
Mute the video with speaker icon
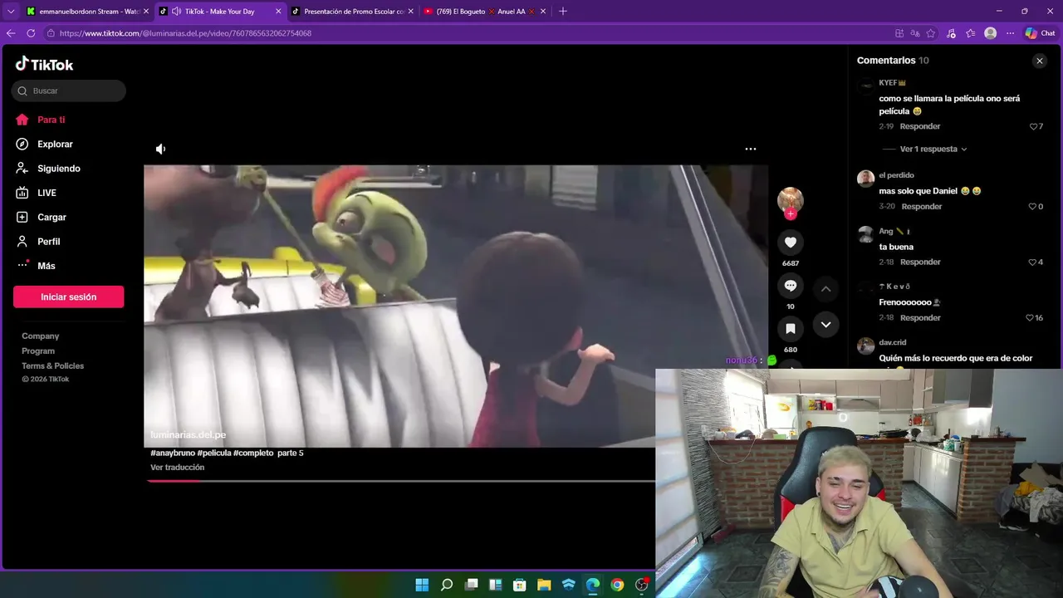coord(160,149)
